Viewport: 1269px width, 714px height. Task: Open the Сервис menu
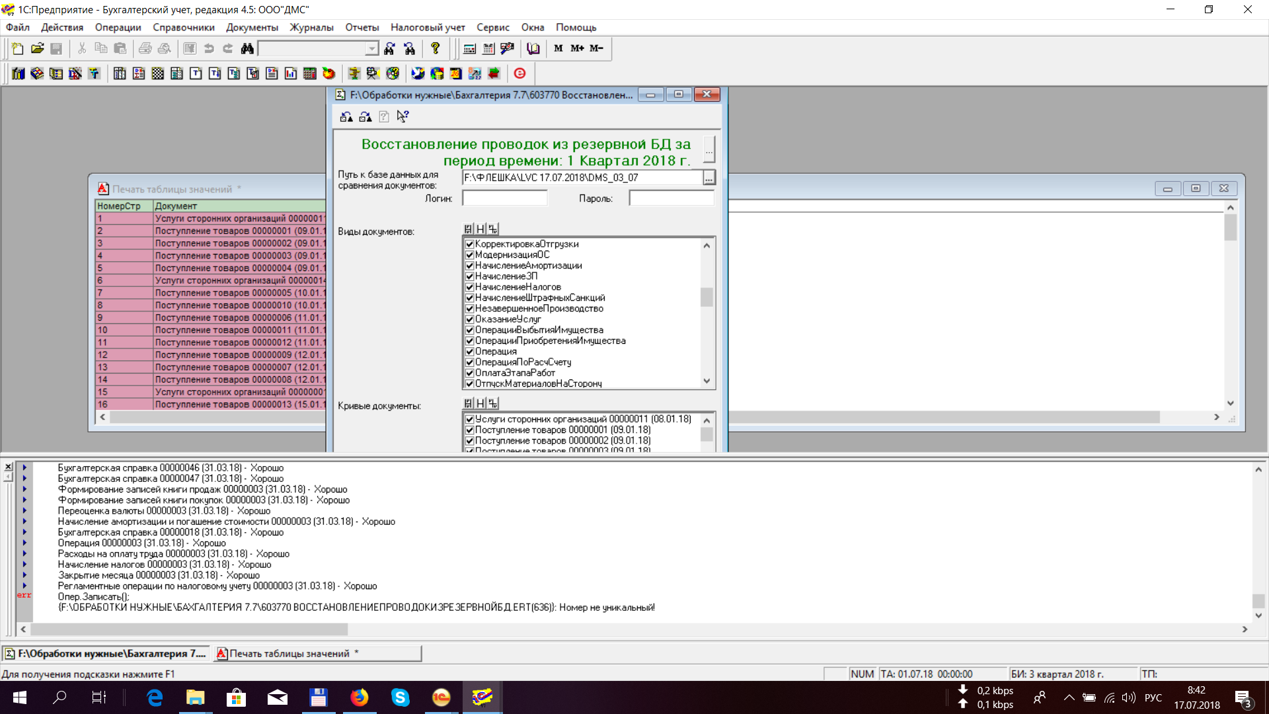493,27
